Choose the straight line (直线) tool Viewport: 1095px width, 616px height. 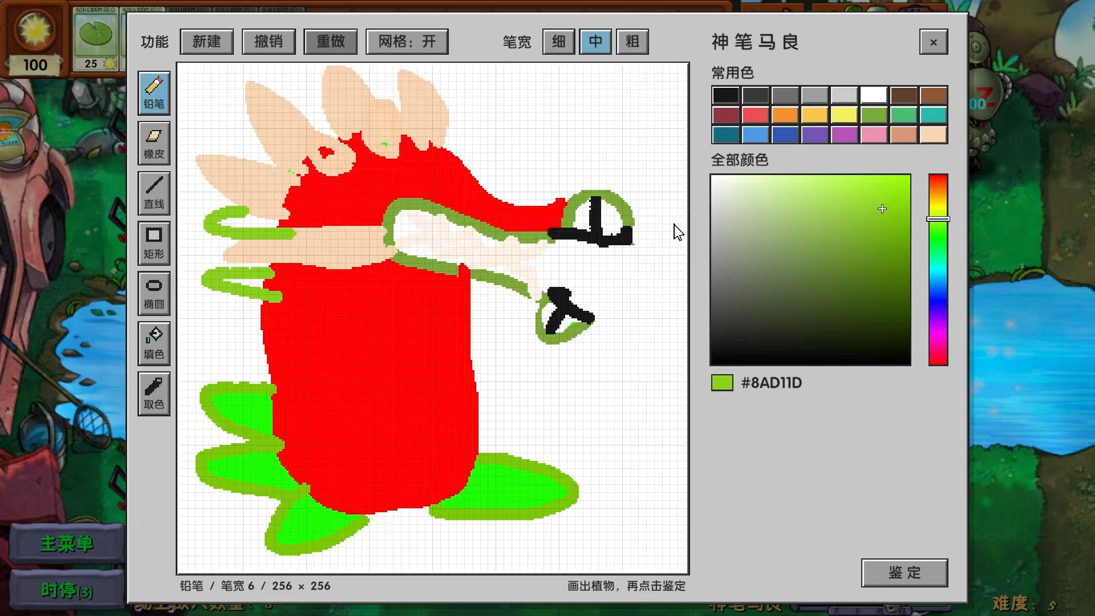point(154,193)
